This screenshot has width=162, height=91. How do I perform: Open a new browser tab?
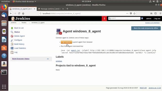(67, 9)
